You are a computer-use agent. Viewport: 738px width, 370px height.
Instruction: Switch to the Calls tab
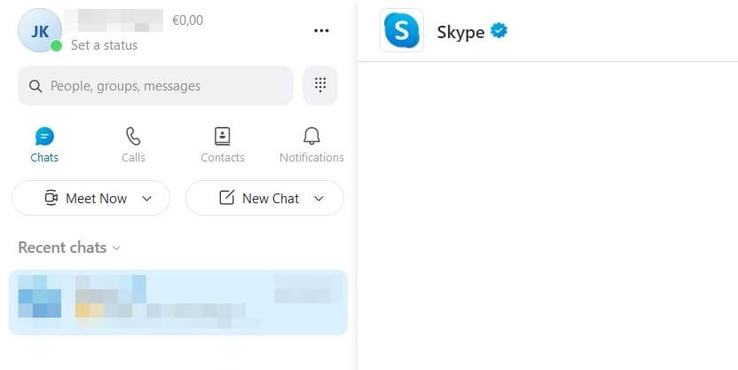(x=133, y=145)
